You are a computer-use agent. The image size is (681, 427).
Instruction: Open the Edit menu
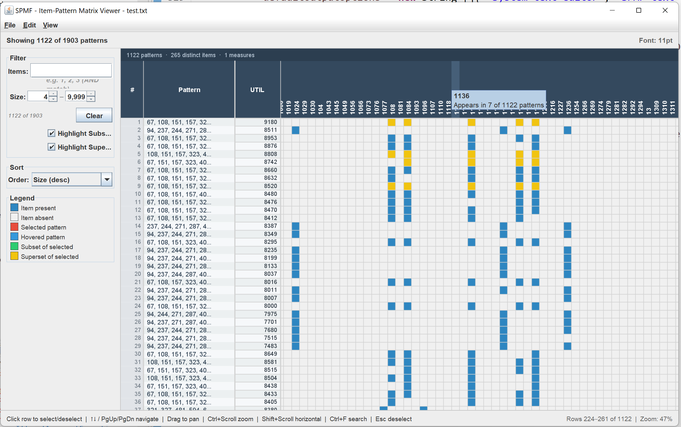[x=29, y=25]
